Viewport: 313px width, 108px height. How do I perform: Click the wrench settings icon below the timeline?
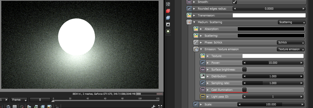click(x=153, y=106)
